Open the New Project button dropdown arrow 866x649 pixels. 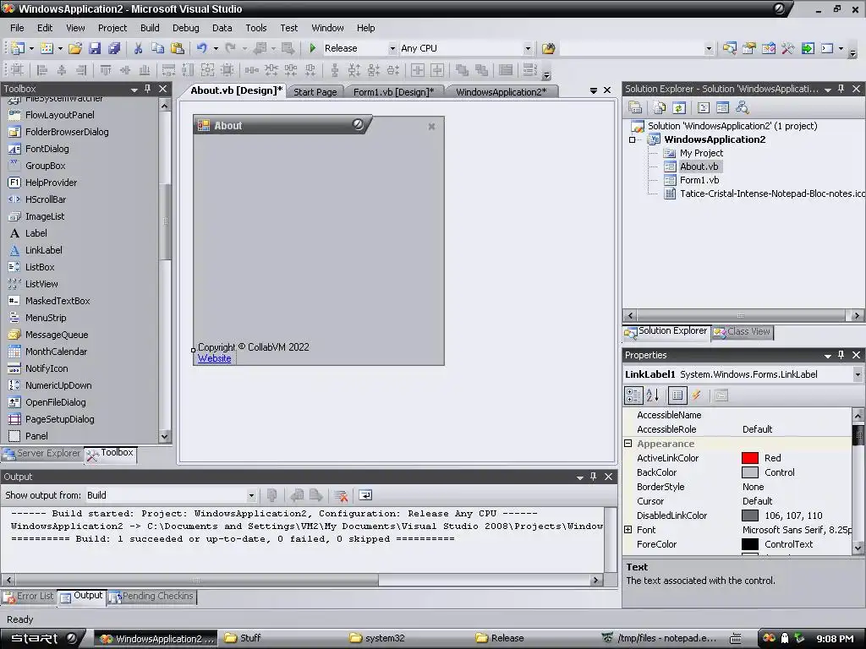pyautogui.click(x=31, y=48)
